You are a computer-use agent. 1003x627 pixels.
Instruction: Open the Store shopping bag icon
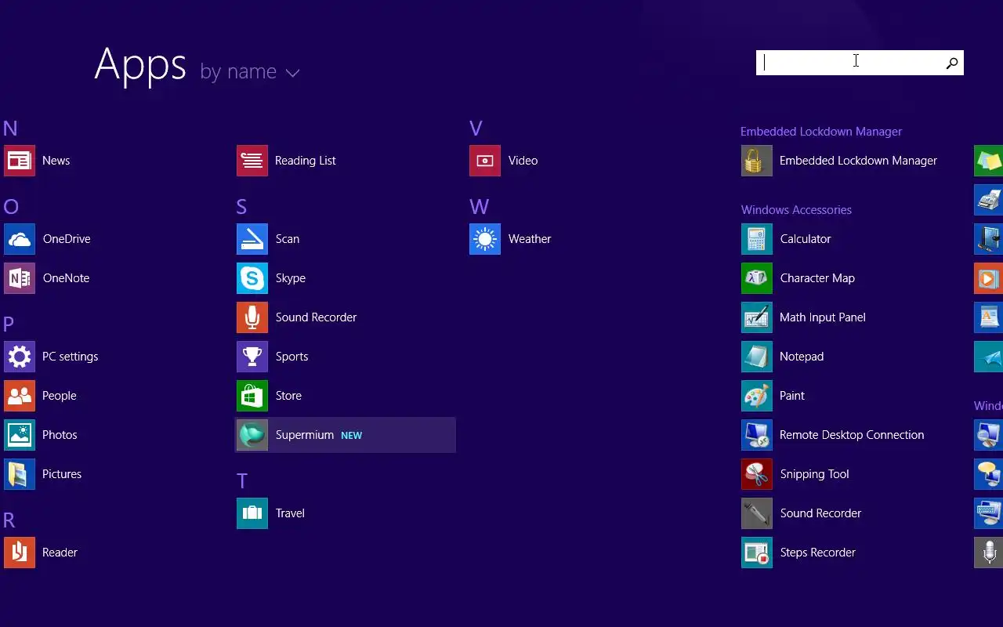pos(252,396)
